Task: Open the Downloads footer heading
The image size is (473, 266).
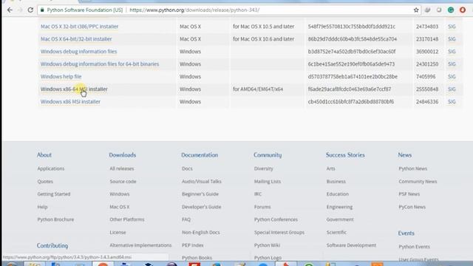Action: click(123, 155)
